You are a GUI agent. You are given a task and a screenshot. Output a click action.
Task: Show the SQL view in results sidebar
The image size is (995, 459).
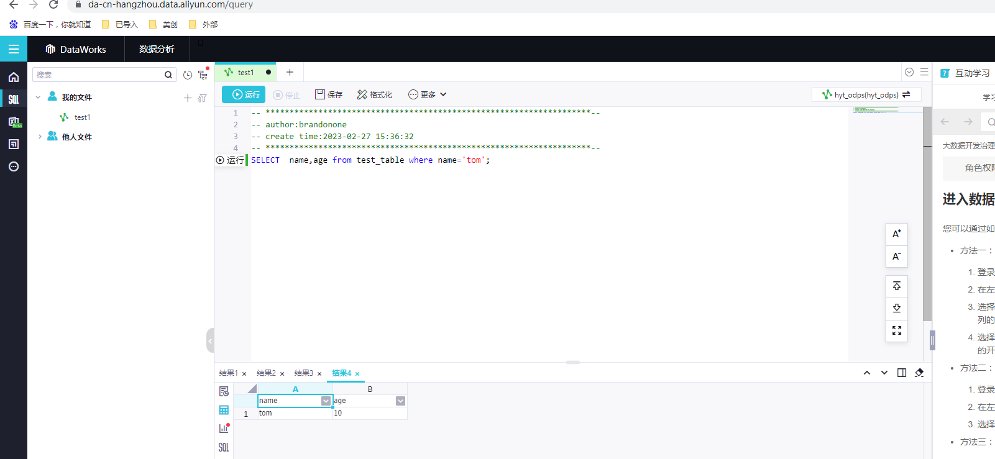tap(224, 447)
